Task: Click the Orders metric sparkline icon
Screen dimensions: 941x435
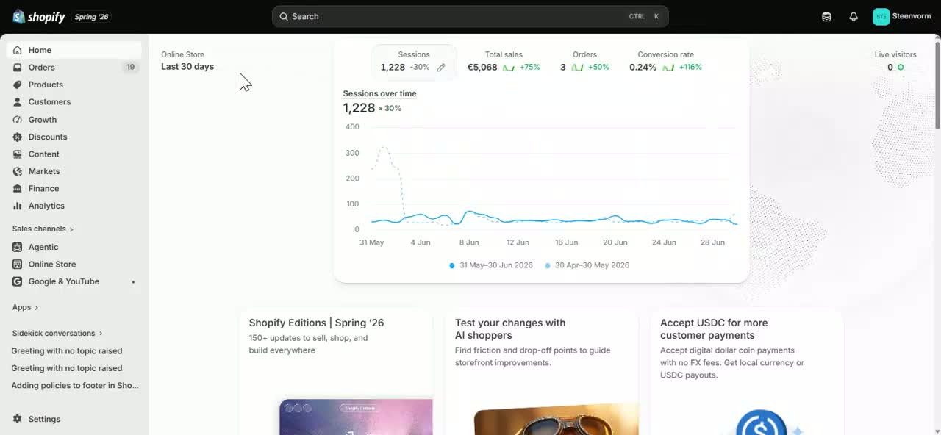Action: pos(577,68)
